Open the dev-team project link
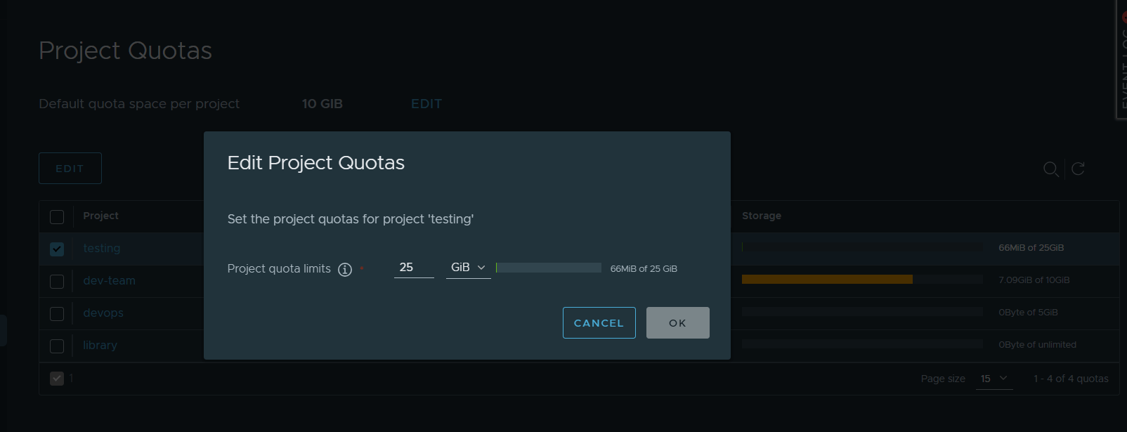 pos(109,281)
